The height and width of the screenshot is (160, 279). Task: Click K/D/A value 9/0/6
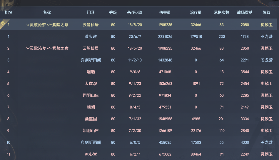point(135,72)
